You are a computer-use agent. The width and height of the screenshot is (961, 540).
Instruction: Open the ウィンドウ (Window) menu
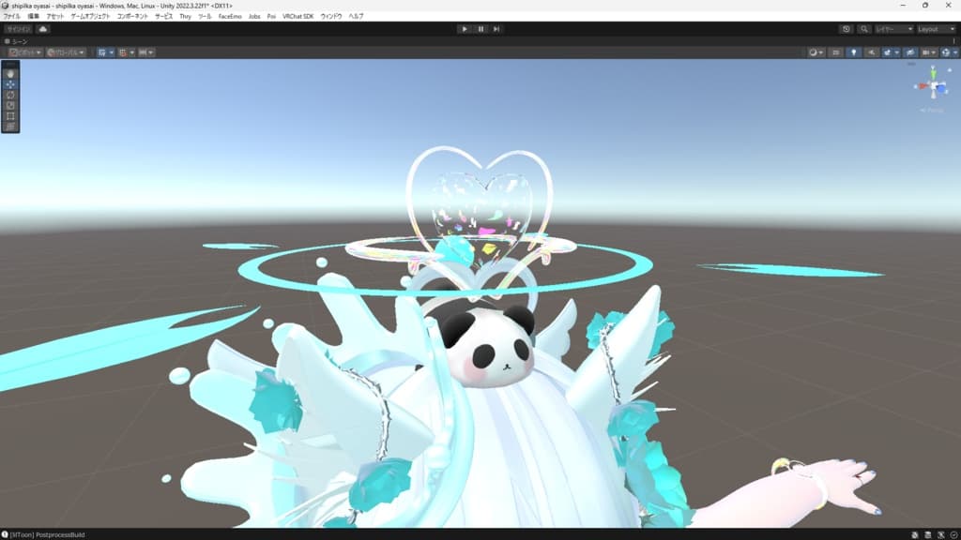331,17
